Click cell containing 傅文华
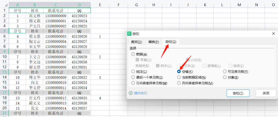This screenshot has height=117, width=278. [34, 77]
